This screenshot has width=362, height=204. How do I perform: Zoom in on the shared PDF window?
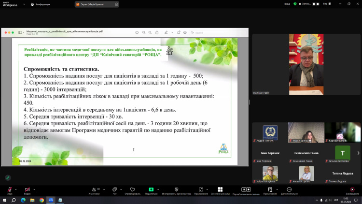click(x=150, y=32)
